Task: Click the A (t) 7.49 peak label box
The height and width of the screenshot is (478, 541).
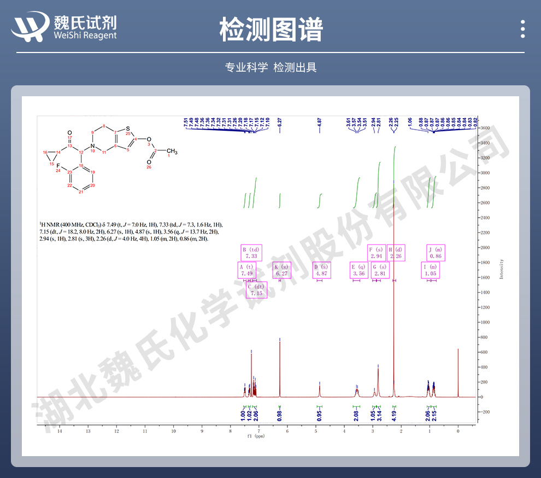Action: pyautogui.click(x=247, y=270)
